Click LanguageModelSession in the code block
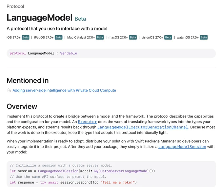 click(x=58, y=171)
